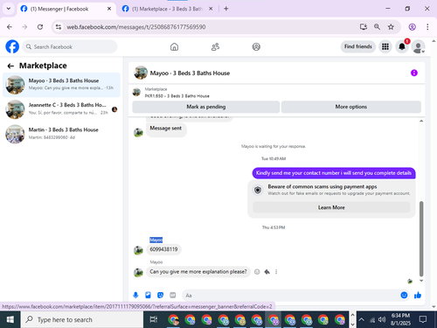Click the chat scrollbar thumb

tap(421, 239)
